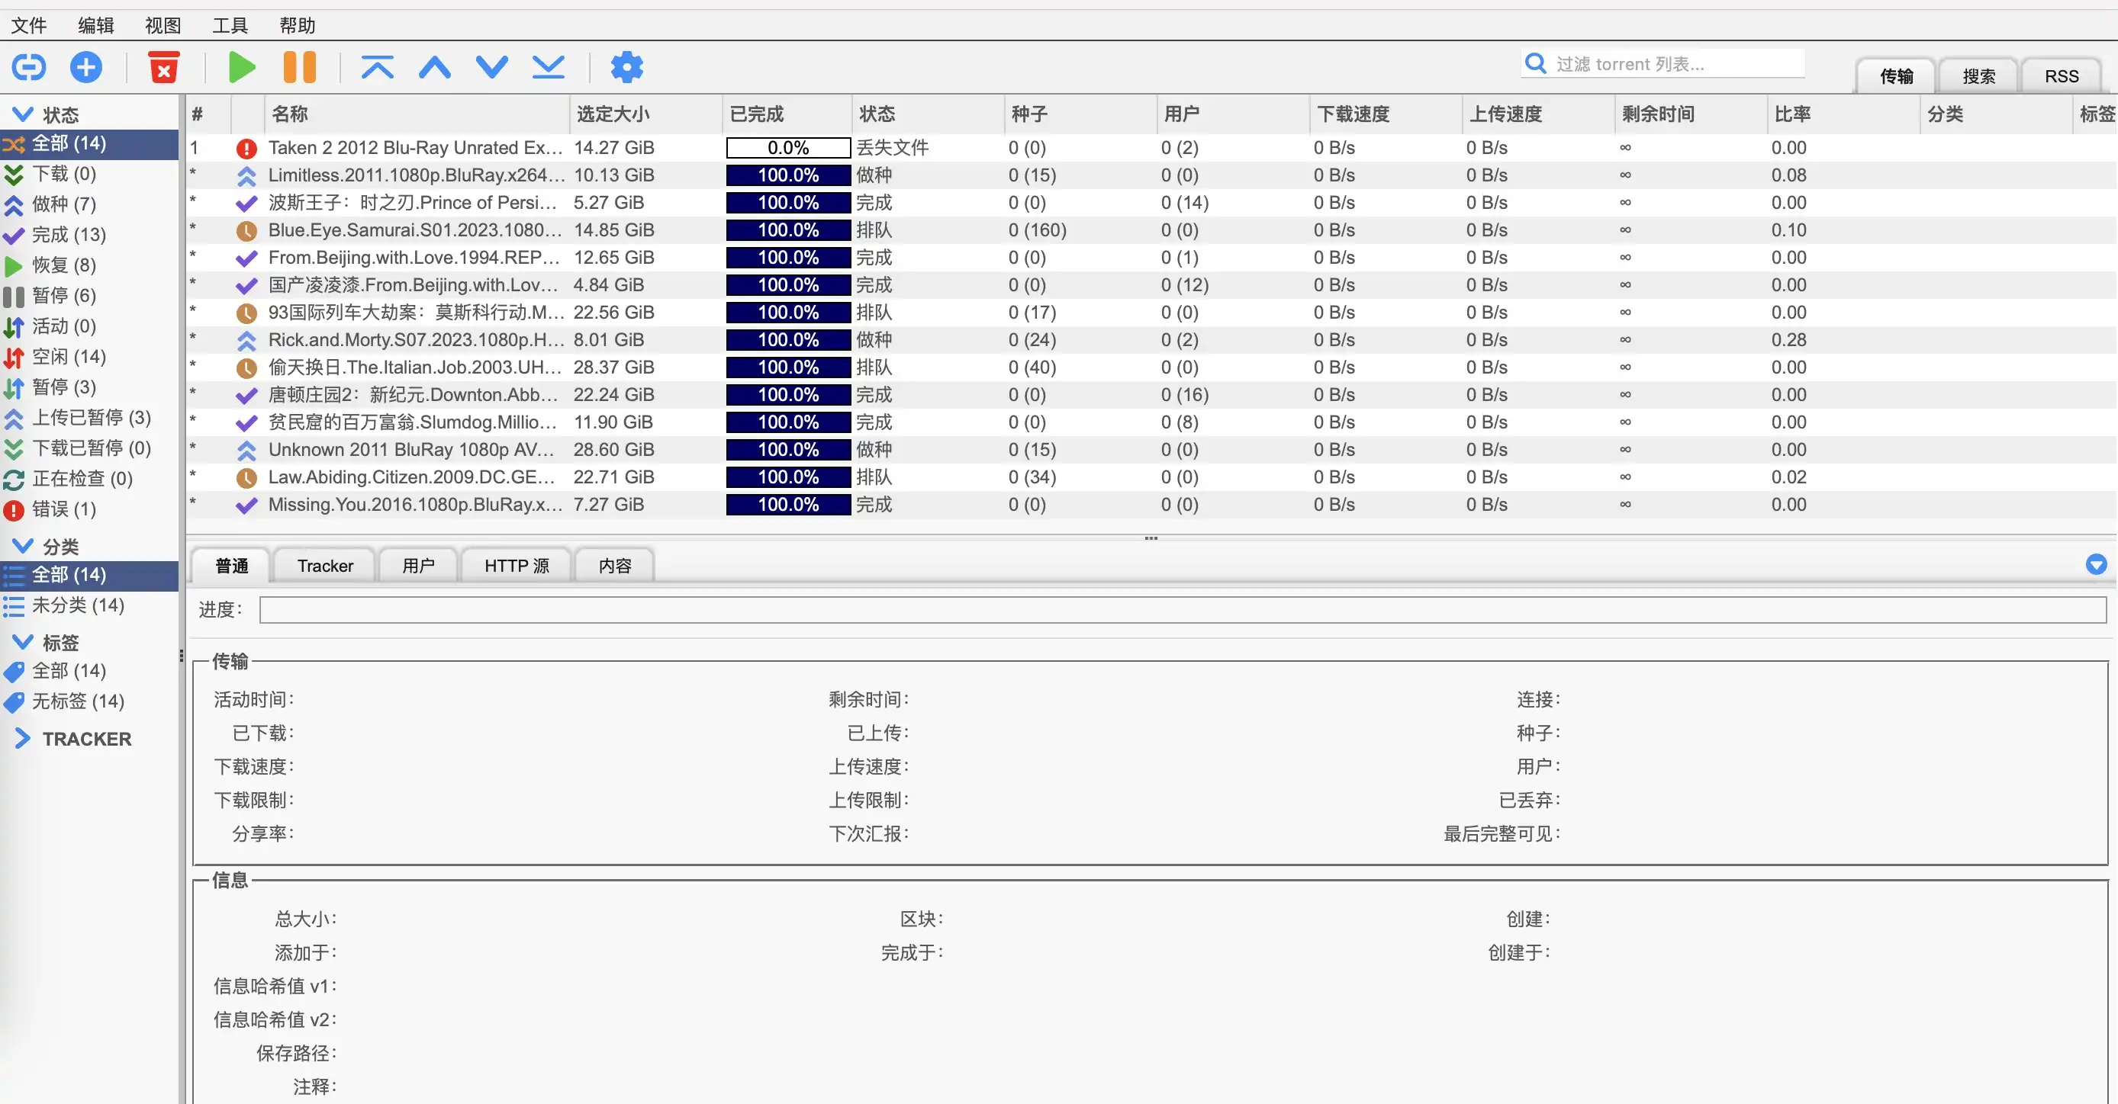2118x1104 pixels.
Task: Switch to the Tracker details tab
Action: (325, 566)
